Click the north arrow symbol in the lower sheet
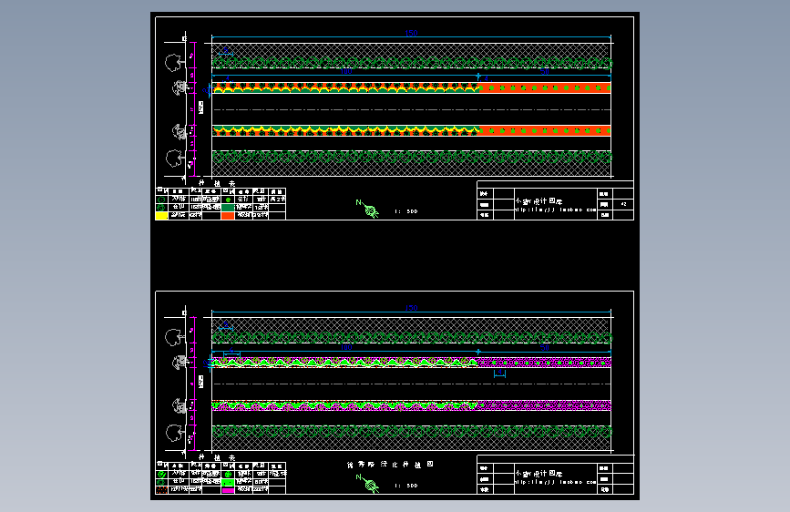Viewport: 790px width, 512px height. click(369, 484)
